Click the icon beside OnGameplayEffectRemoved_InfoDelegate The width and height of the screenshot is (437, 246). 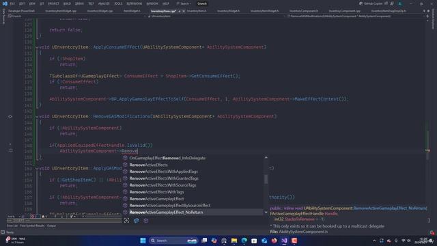[x=125, y=158]
